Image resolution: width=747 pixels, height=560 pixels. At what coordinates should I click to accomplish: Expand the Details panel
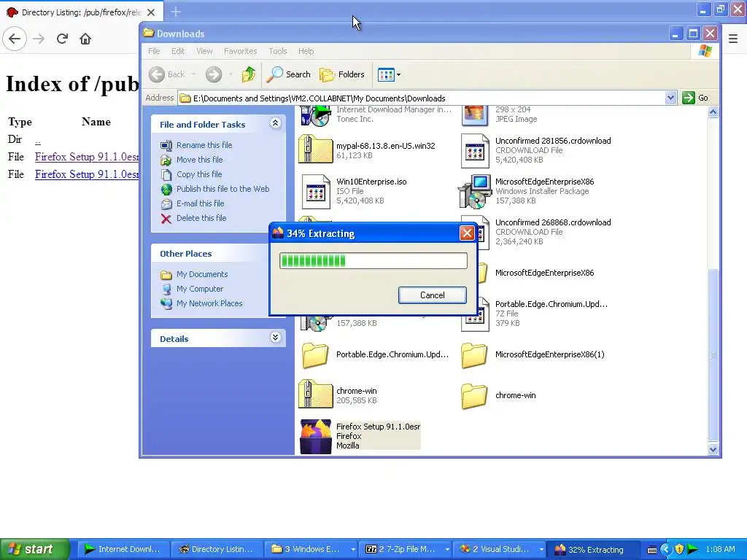point(275,338)
